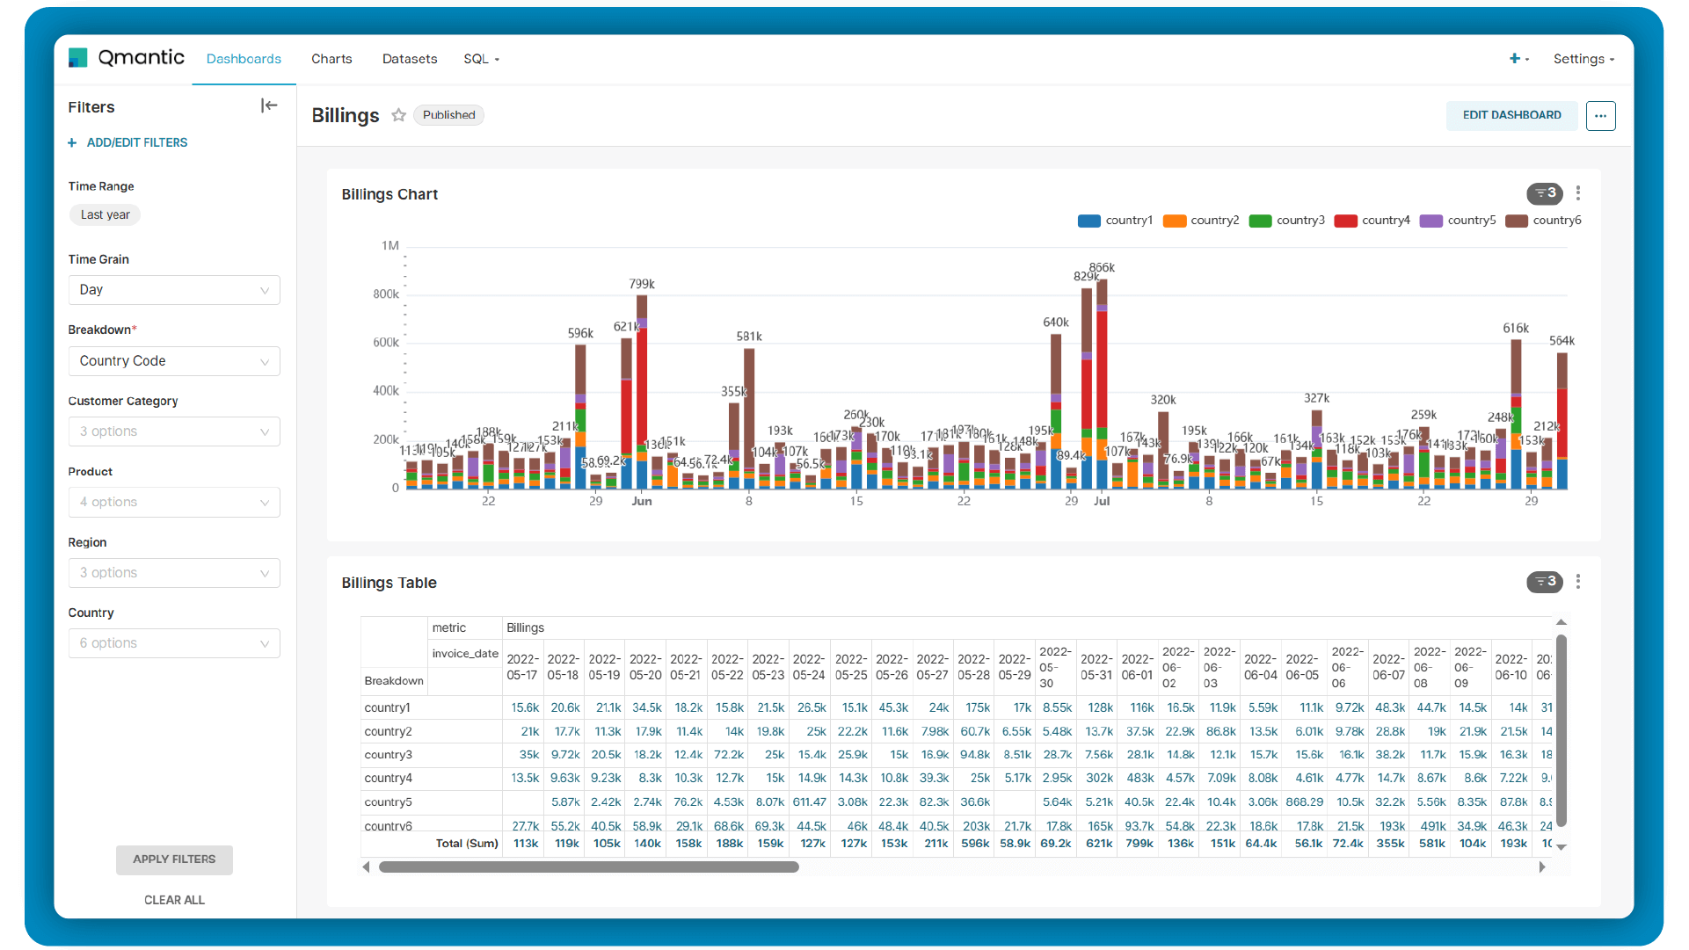Screen dimensions: 1689x950
Task: Open the dashboard ellipsis actions menu
Action: coord(1600,115)
